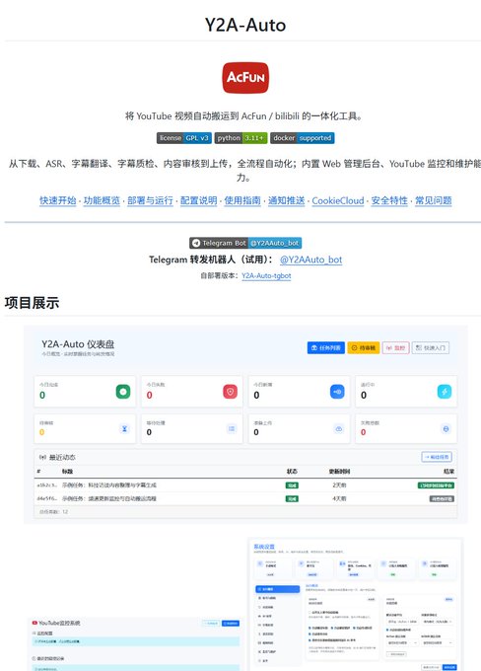Viewport: 481px width, 671px height.
Task: Click green status badge in 4天前 row
Action: [292, 498]
